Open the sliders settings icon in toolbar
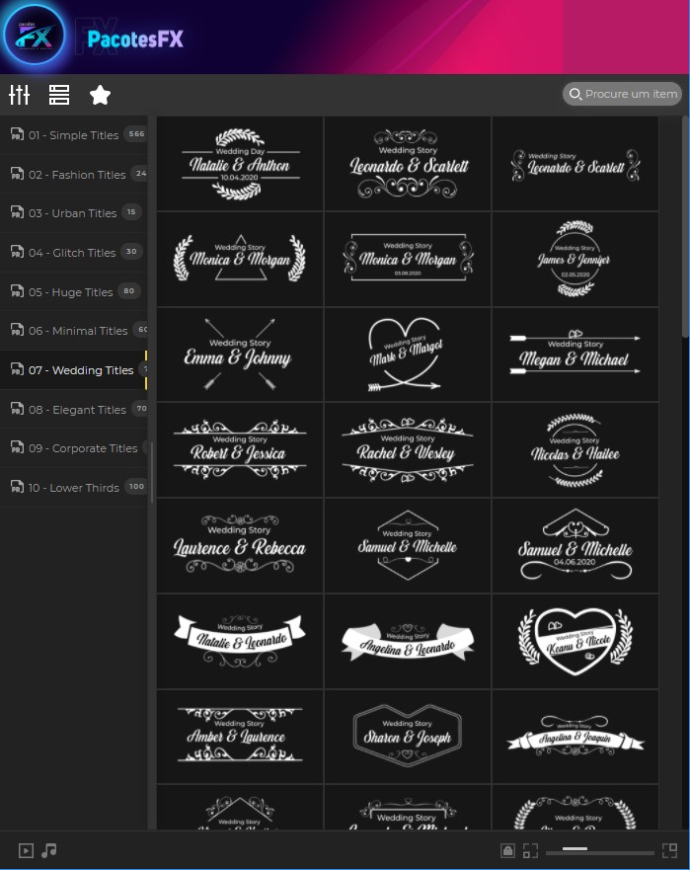Viewport: 690px width, 870px height. [20, 95]
